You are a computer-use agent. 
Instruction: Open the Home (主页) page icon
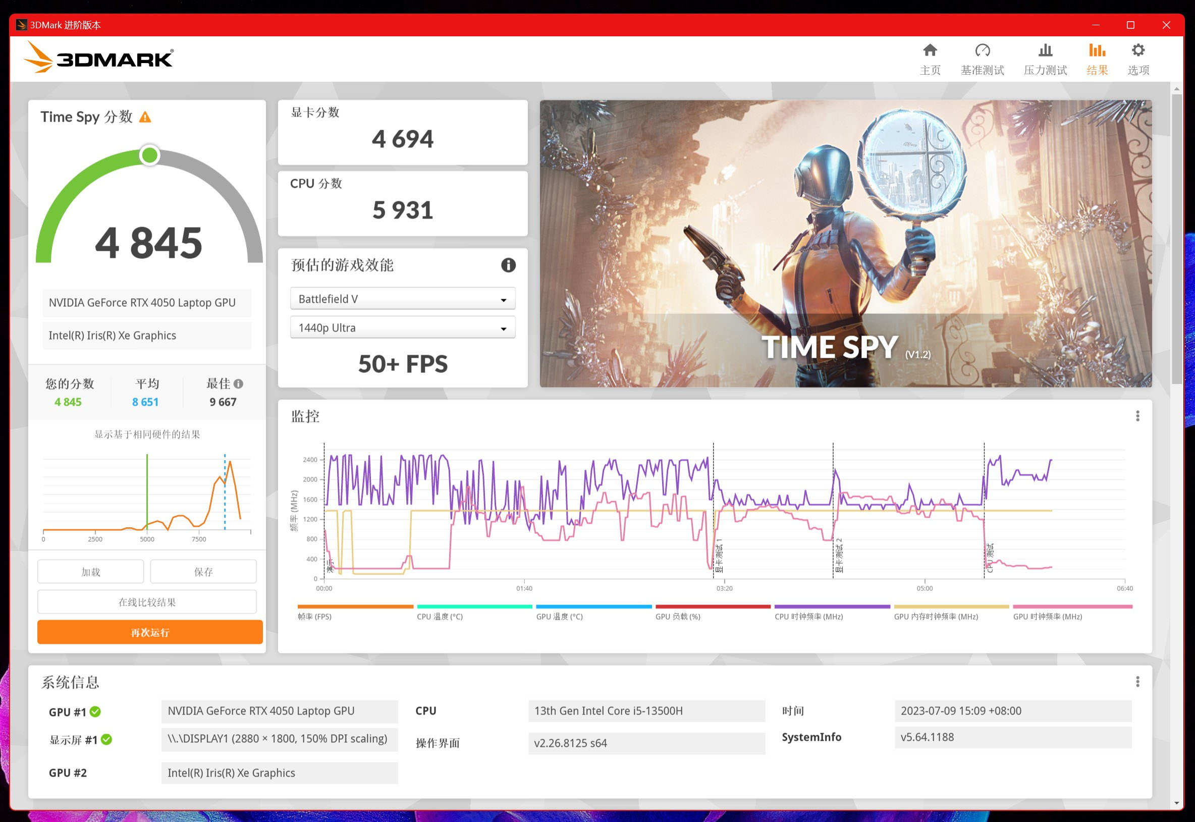pos(930,50)
